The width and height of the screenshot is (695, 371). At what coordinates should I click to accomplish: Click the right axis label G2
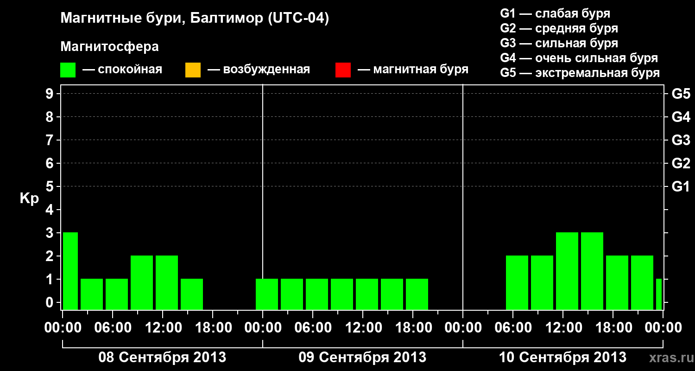pos(681,163)
